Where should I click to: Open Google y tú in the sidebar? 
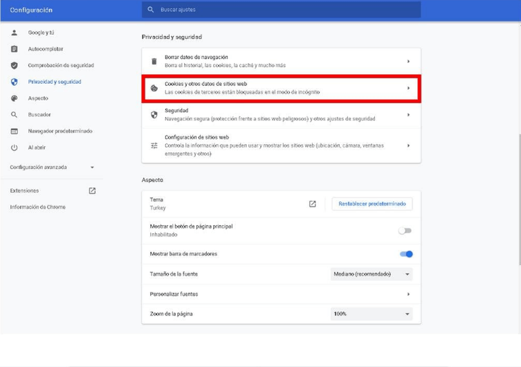pyautogui.click(x=41, y=33)
